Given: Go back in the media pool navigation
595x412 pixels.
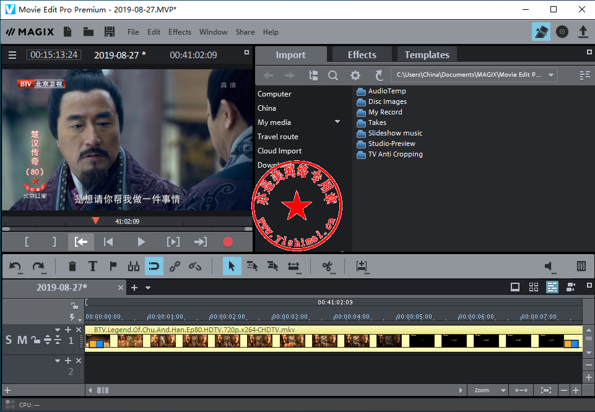Looking at the screenshot, I should (268, 75).
